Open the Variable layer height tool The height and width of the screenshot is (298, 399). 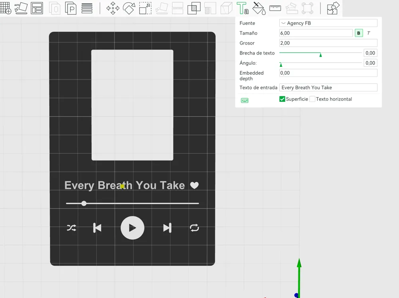click(87, 8)
